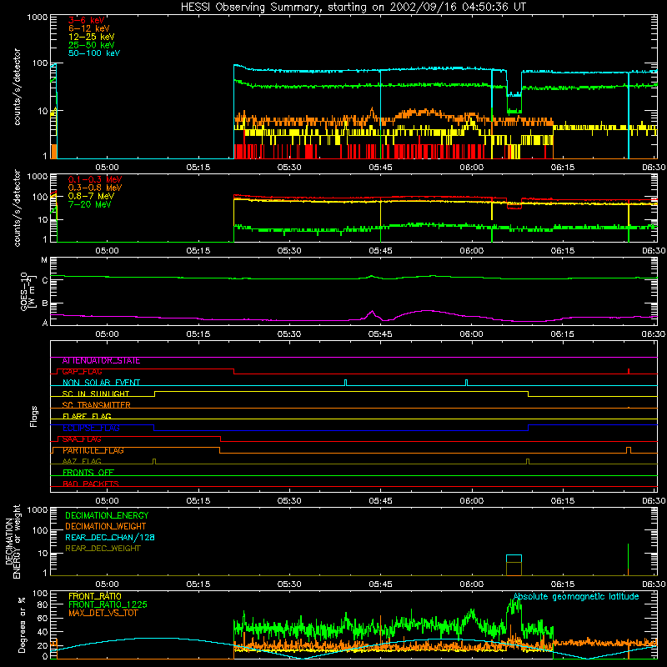Click the SC_TRANSMITTER flag label
The image size is (667, 667).
[x=96, y=405]
